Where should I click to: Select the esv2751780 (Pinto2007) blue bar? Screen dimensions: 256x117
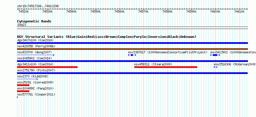tap(132, 73)
